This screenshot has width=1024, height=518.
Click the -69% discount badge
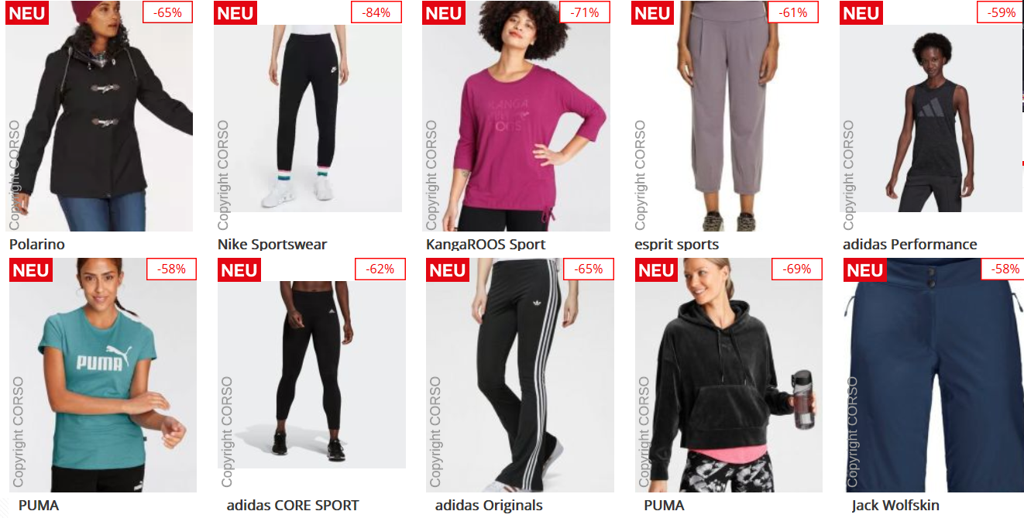coord(797,269)
